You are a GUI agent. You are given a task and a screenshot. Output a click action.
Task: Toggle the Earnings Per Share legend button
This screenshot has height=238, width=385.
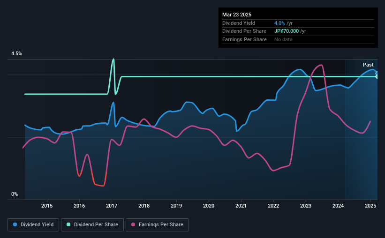(157, 225)
